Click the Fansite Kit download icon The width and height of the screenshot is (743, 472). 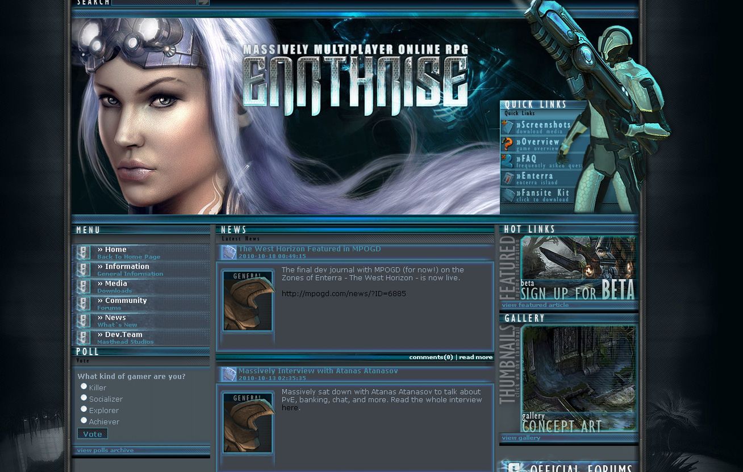[x=507, y=195]
